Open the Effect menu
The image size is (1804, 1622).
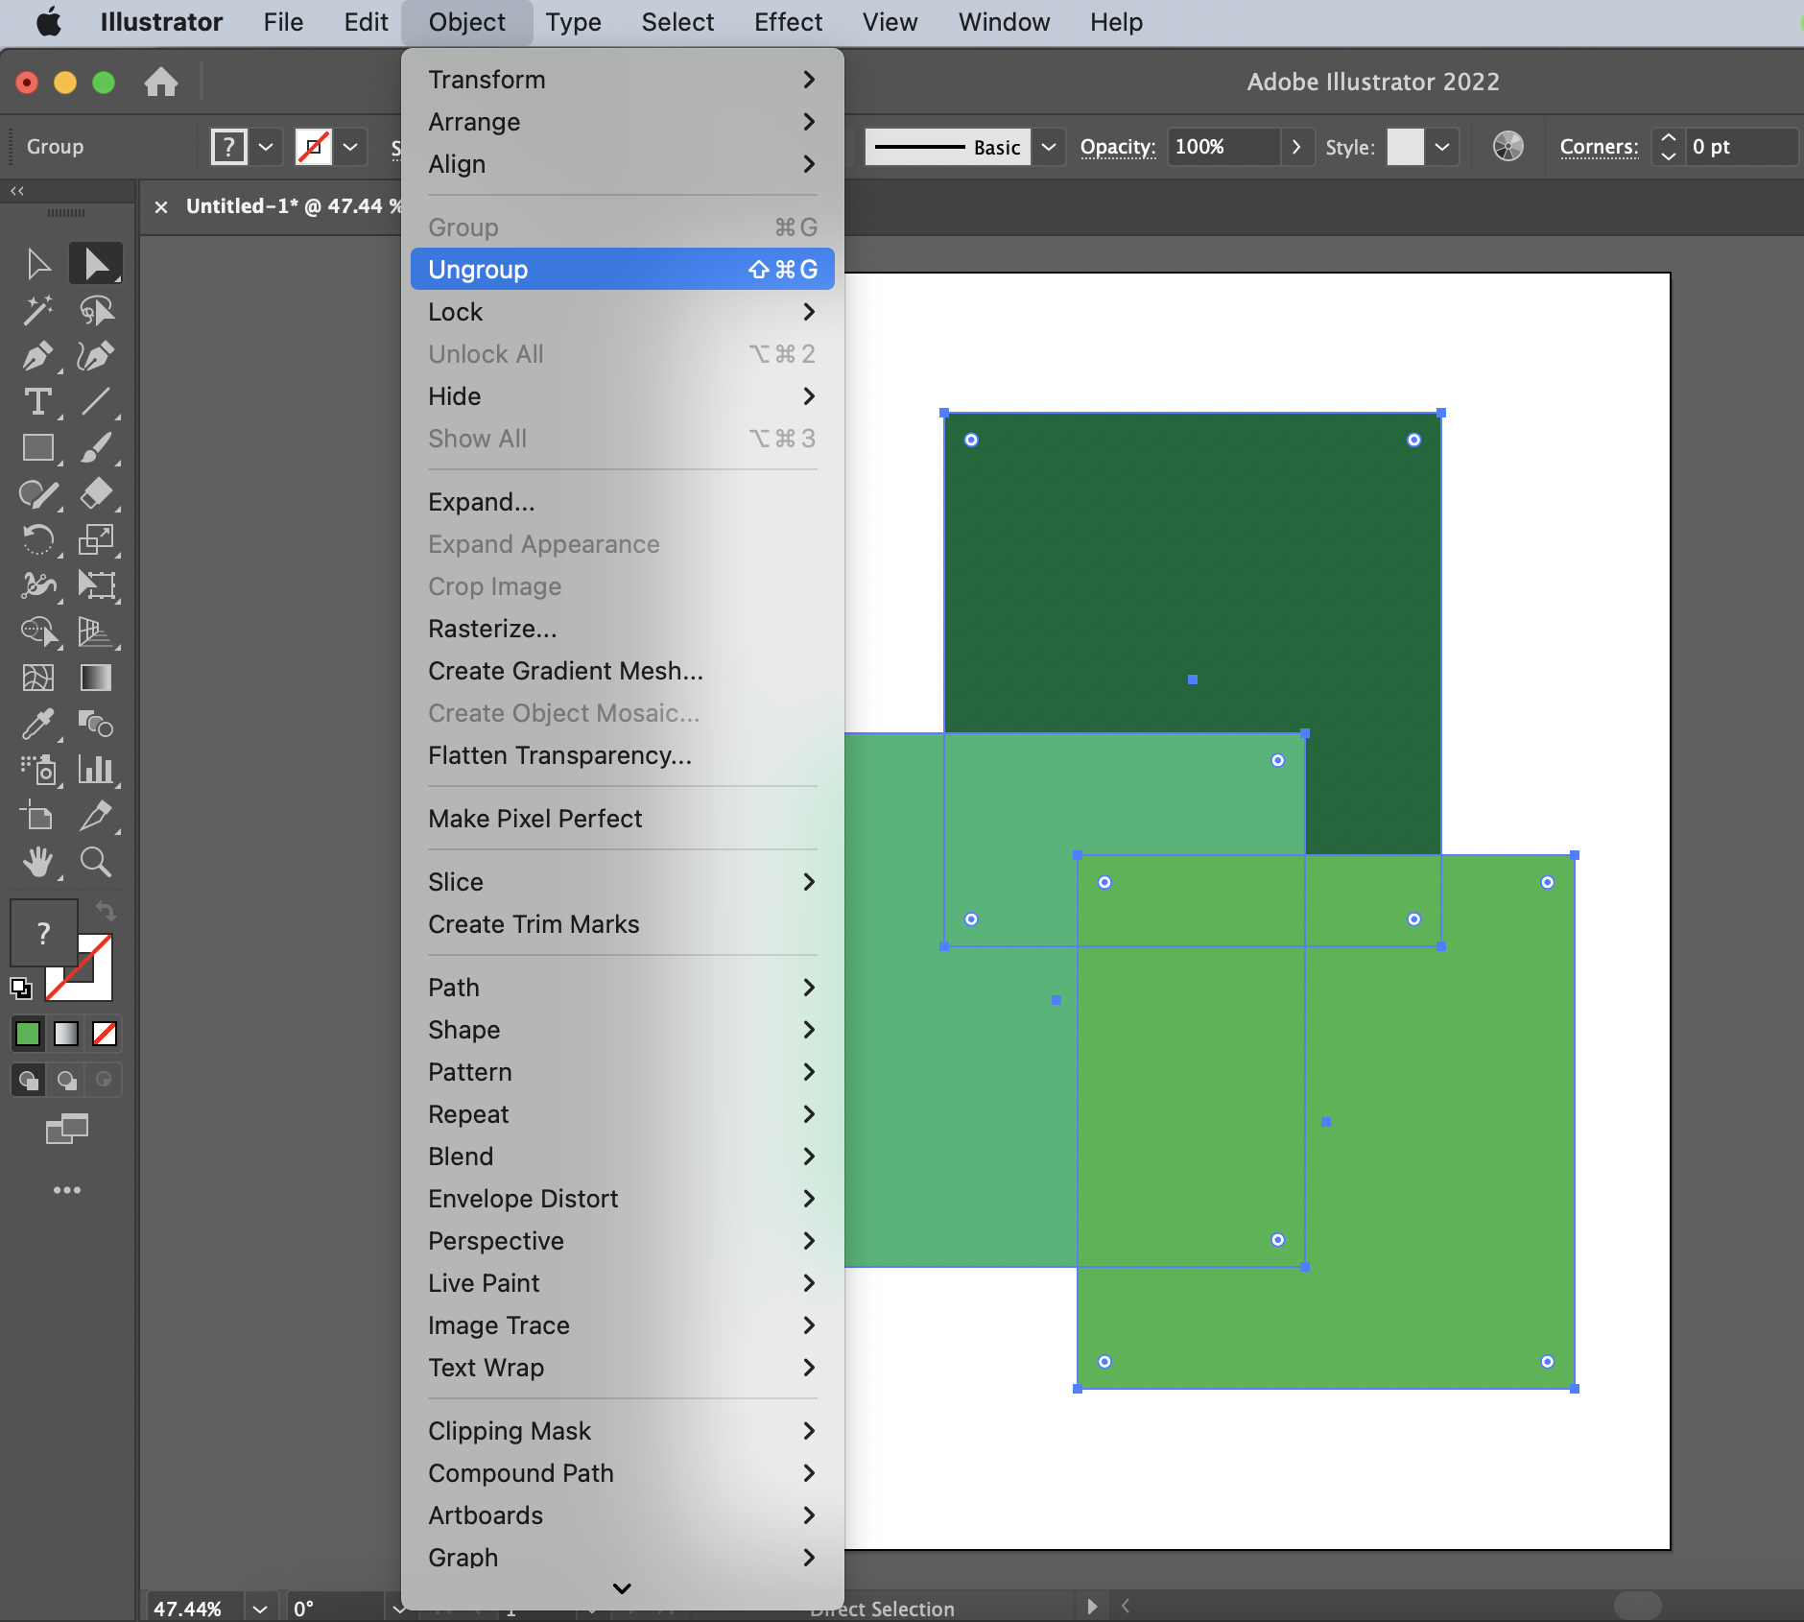[788, 22]
